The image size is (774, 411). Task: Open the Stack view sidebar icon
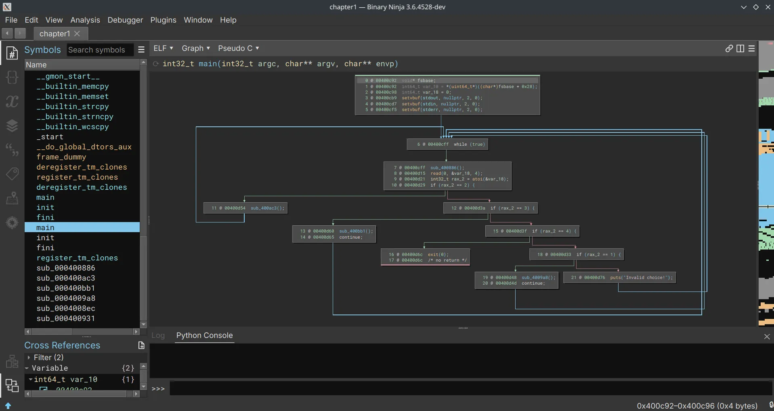tap(12, 126)
